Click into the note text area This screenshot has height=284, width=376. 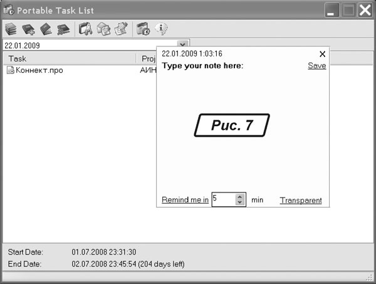(x=243, y=157)
